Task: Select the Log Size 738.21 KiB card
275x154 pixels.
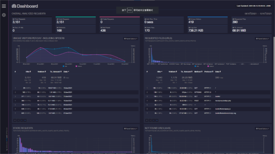Action: pyautogui.click(x=208, y=29)
